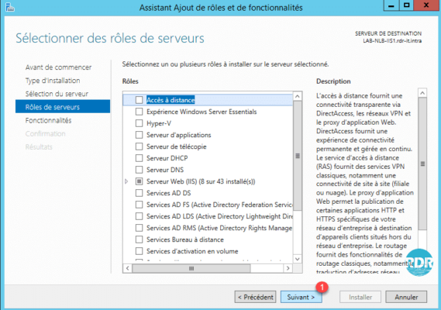
Task: Maximize the wizard window
Action: (407, 5)
